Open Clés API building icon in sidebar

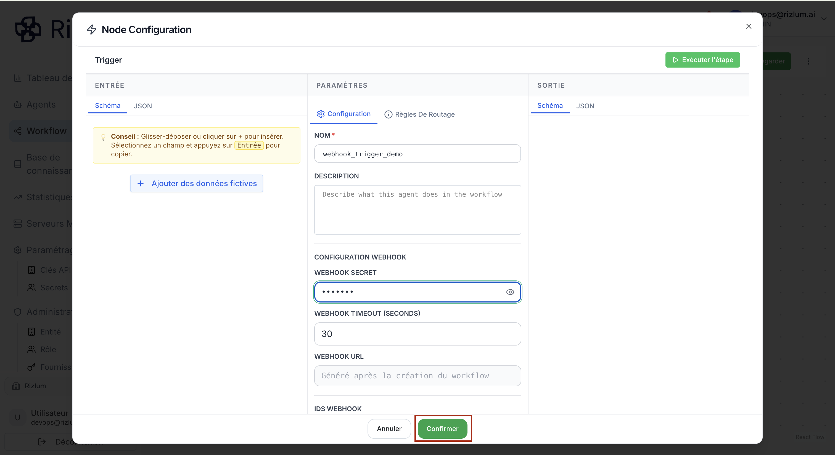click(31, 270)
